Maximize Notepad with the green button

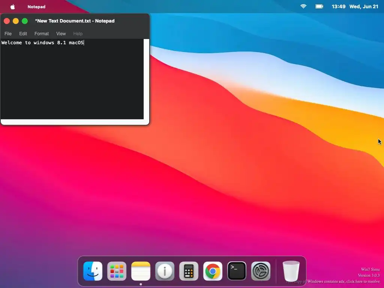click(25, 21)
